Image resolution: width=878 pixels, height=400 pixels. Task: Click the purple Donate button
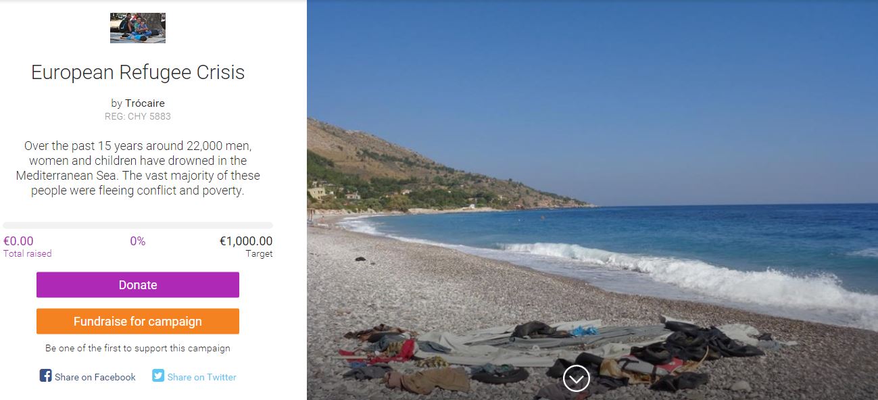click(138, 285)
